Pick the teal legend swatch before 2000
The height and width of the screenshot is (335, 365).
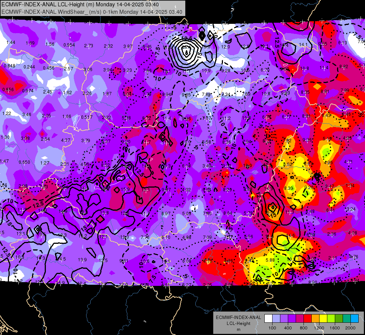point(347,319)
